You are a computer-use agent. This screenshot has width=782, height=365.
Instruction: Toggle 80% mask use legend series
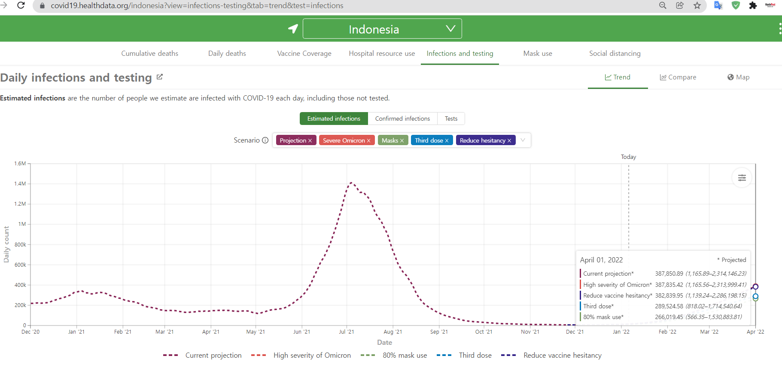point(394,355)
